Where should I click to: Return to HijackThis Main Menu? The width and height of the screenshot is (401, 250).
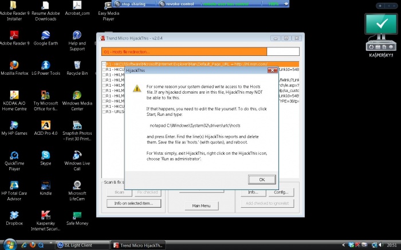pos(202,205)
